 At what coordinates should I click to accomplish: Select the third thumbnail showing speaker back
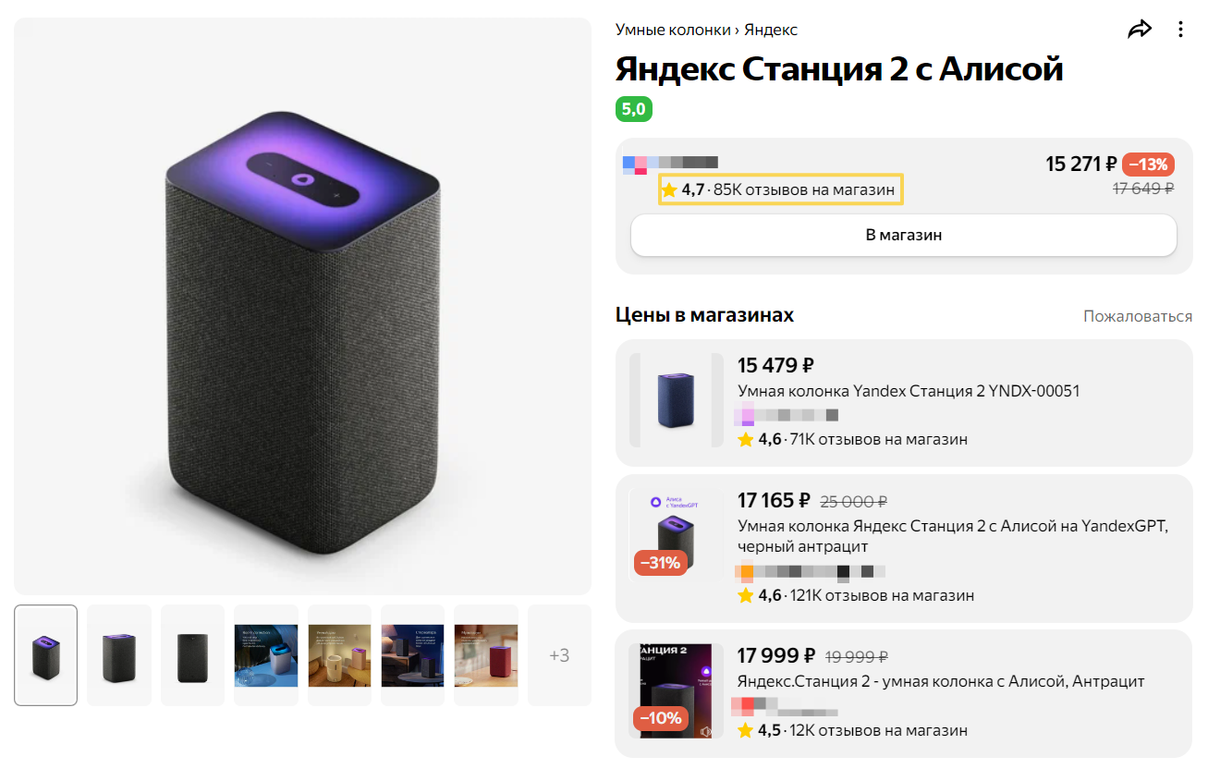tap(192, 655)
